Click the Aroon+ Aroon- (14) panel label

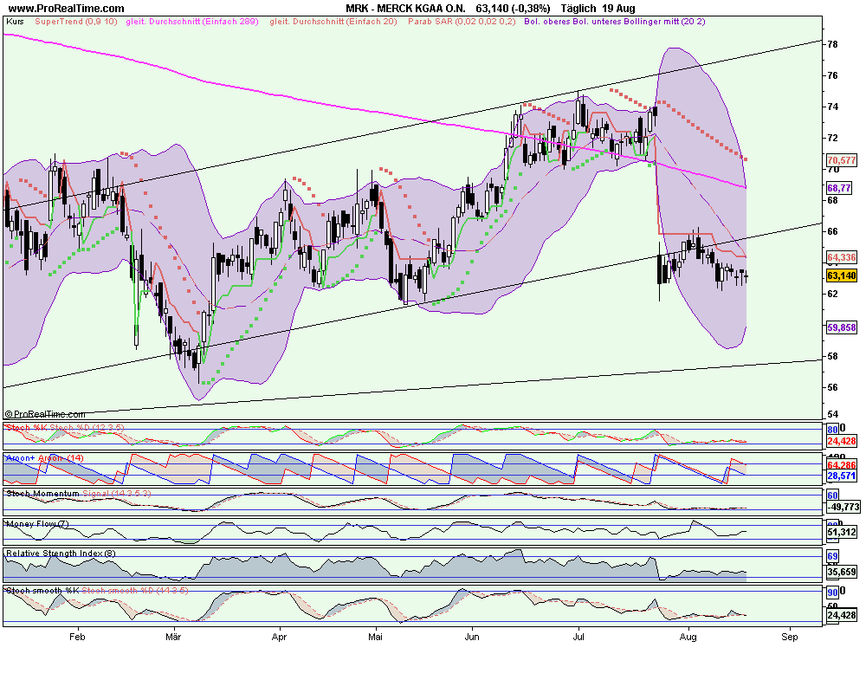click(x=45, y=458)
